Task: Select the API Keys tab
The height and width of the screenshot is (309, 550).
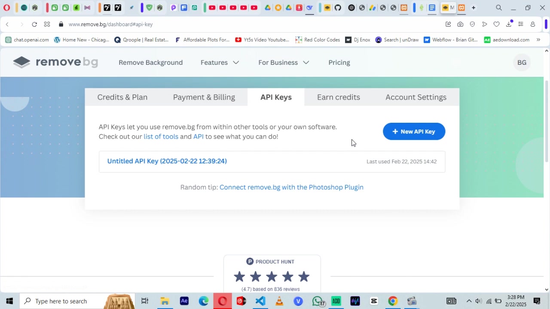Action: [276, 97]
